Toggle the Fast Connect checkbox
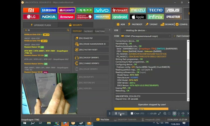The width and height of the screenshot is (210, 126). tap(174, 36)
